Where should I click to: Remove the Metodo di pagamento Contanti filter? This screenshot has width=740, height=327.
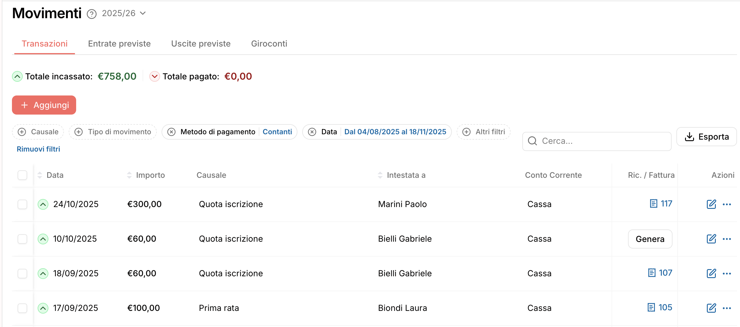(x=171, y=132)
